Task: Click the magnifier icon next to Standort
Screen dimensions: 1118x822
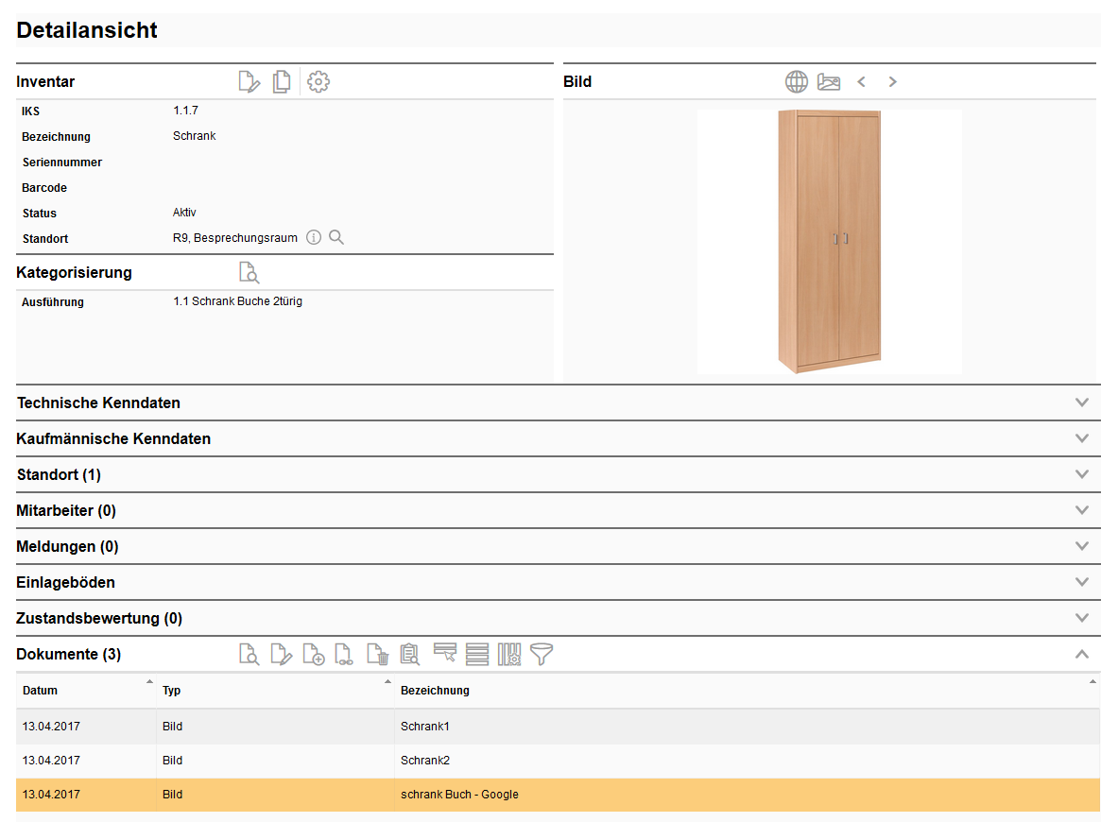Action: point(336,238)
